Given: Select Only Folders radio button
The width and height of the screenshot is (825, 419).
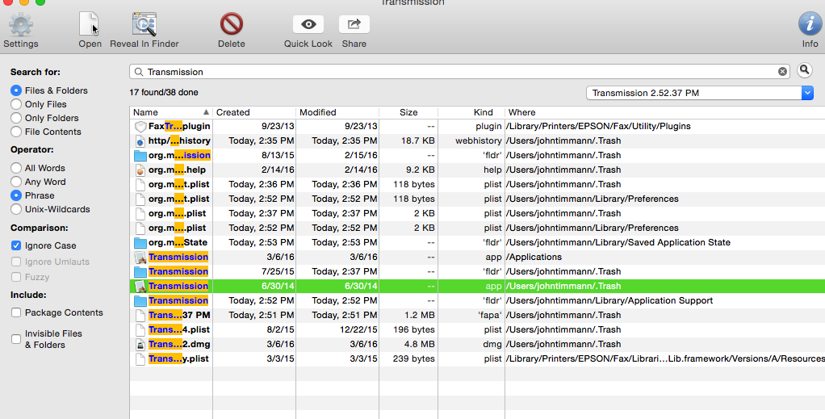Looking at the screenshot, I should tap(16, 118).
